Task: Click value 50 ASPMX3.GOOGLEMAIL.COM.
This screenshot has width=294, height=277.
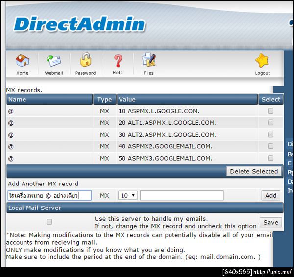Action: (165, 158)
